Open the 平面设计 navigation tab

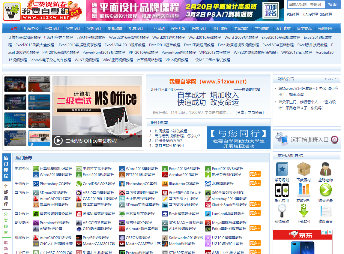(x=52, y=28)
